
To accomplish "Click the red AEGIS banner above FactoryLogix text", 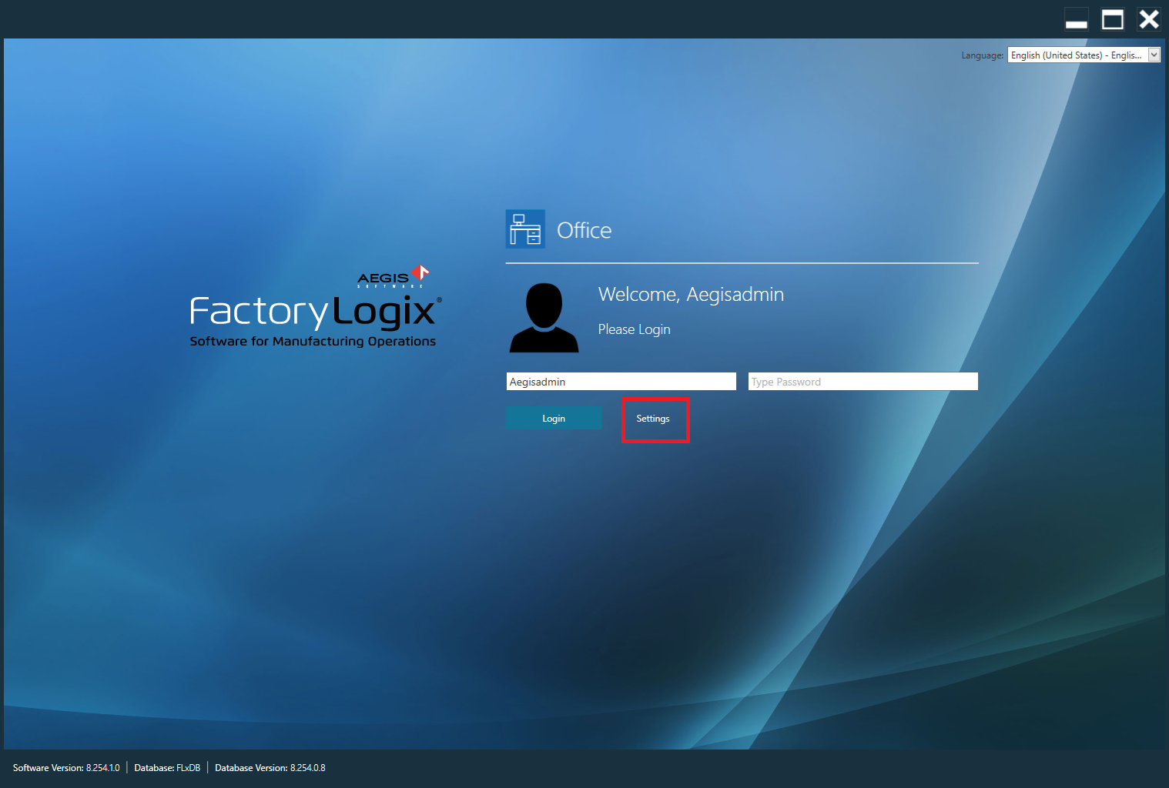I will tap(394, 277).
